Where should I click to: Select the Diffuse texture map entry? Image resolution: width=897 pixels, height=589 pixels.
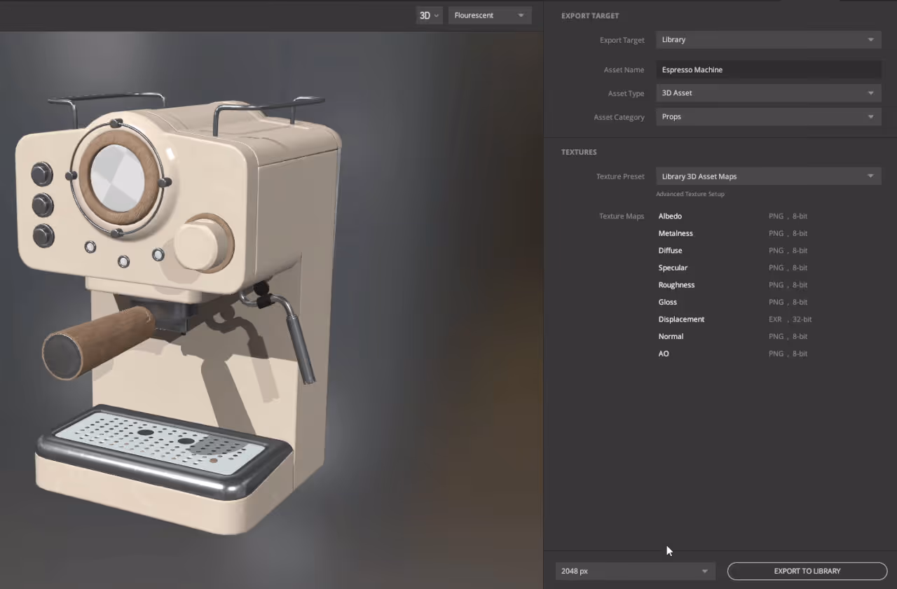(670, 250)
